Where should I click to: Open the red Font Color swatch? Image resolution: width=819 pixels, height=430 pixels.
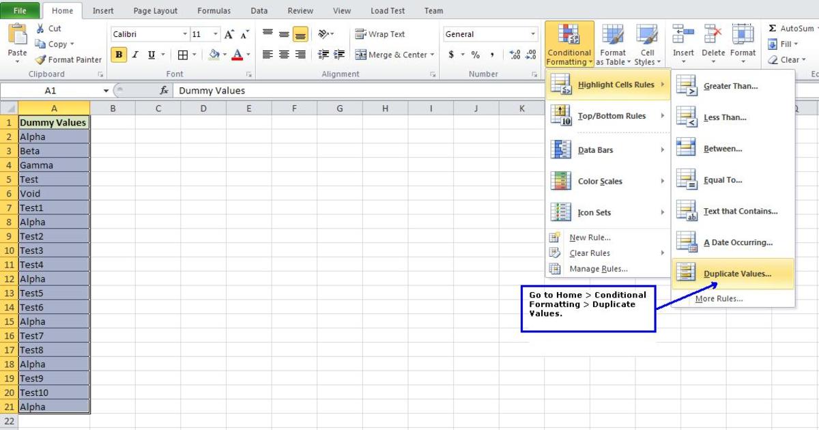point(237,54)
